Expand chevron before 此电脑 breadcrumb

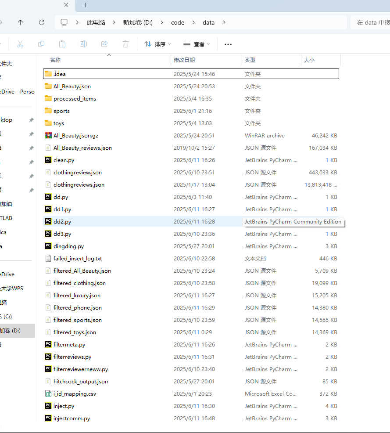coord(77,22)
